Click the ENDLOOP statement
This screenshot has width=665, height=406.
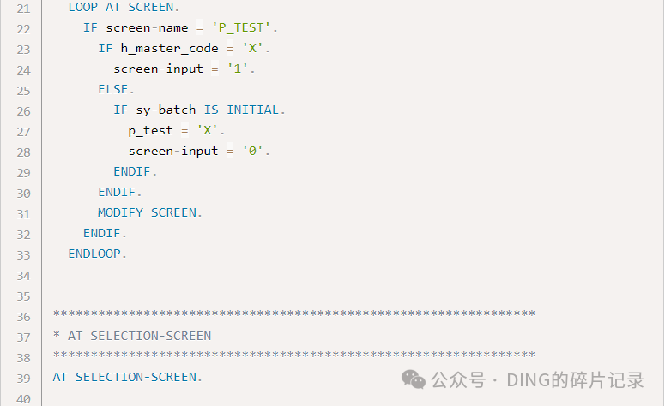point(97,254)
